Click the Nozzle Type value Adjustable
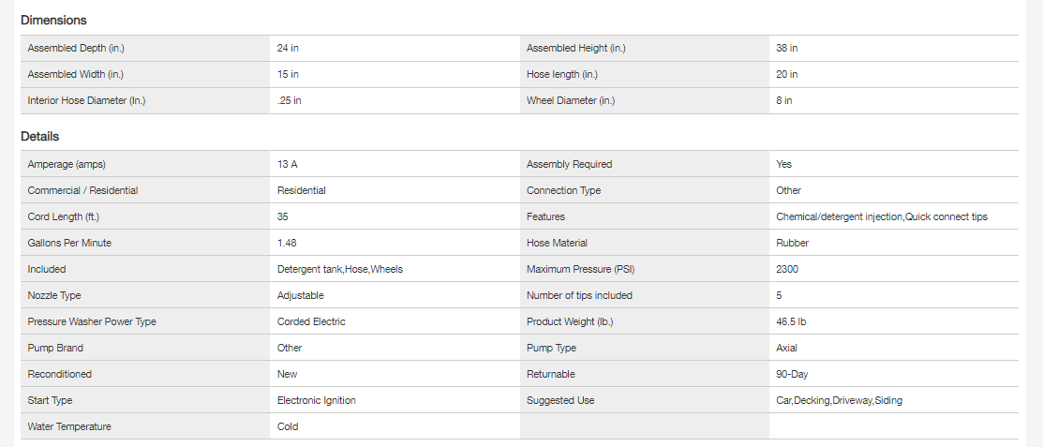This screenshot has height=447, width=1043. tap(301, 295)
